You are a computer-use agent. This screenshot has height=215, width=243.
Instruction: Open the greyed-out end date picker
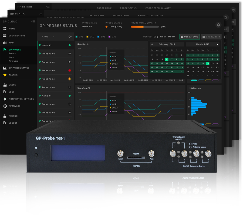(x=211, y=37)
